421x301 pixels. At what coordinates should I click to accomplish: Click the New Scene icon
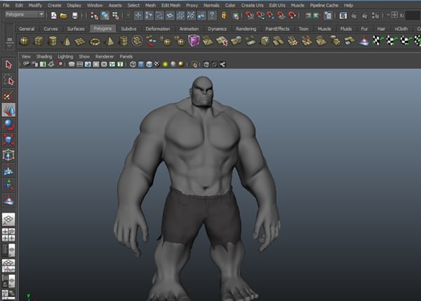coord(54,15)
